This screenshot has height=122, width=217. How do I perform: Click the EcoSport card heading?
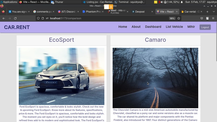click(x=61, y=40)
